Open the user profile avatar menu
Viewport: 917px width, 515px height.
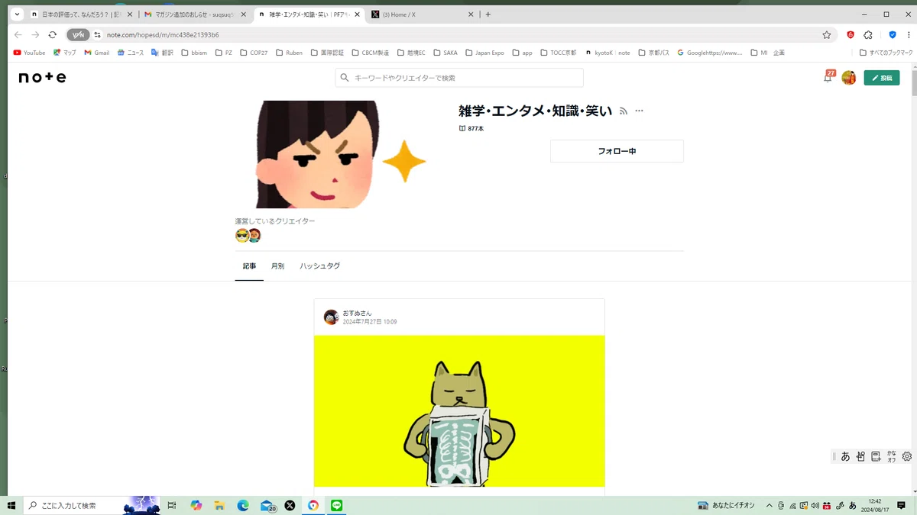[848, 78]
